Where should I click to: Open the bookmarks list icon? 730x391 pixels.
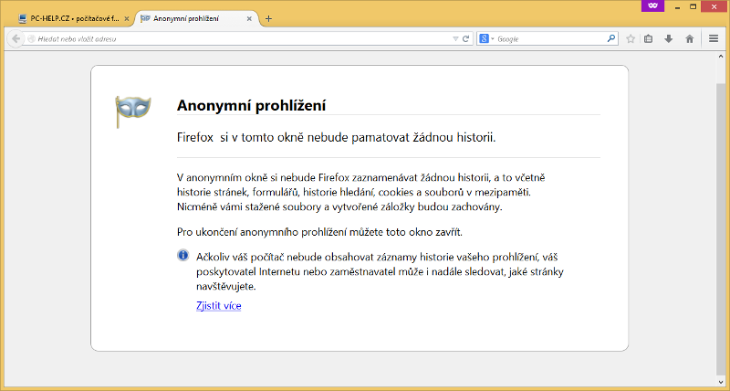pyautogui.click(x=649, y=39)
